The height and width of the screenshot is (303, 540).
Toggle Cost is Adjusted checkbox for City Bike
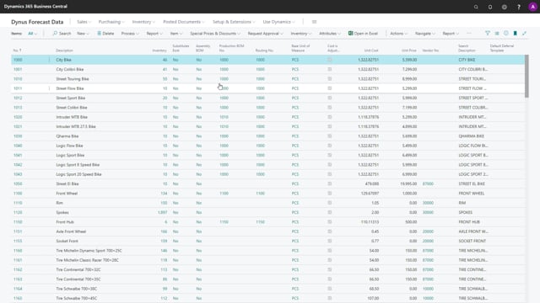(330, 60)
